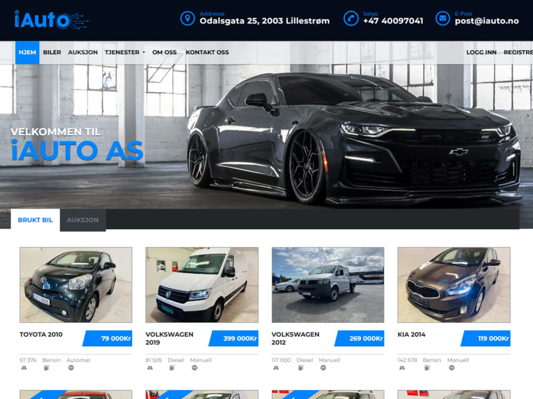Open the Auksjon navigation menu item
Viewport: 533px width, 399px height.
click(83, 52)
